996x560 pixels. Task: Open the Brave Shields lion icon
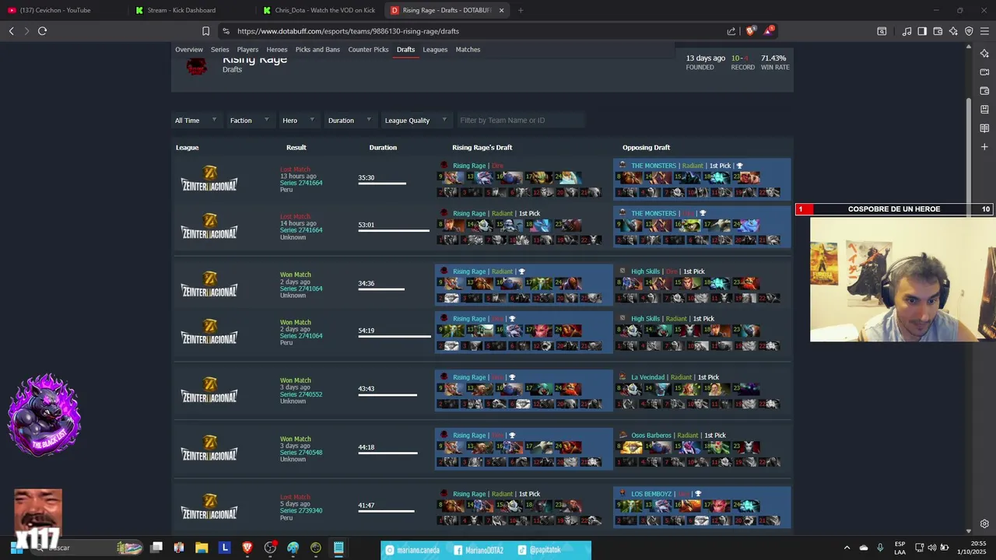[750, 31]
